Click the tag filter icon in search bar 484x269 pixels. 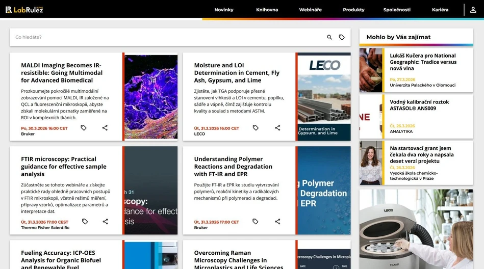pyautogui.click(x=342, y=37)
